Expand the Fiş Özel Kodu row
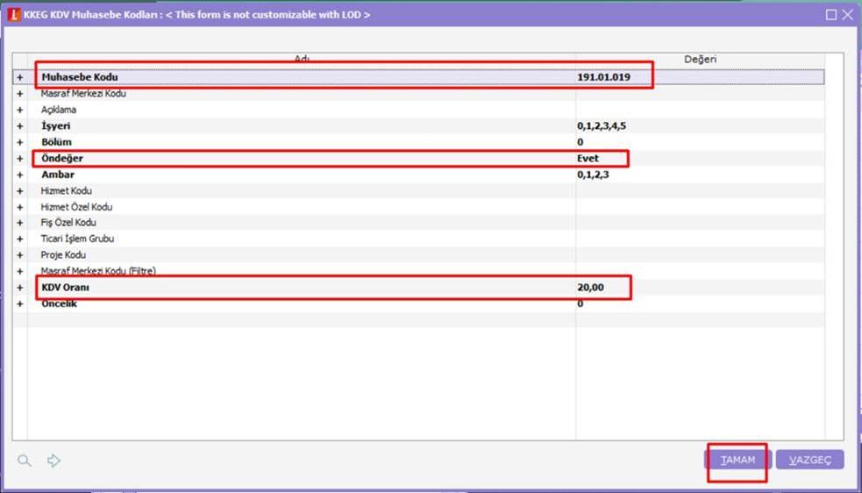Viewport: 862px width, 493px height. click(x=20, y=223)
